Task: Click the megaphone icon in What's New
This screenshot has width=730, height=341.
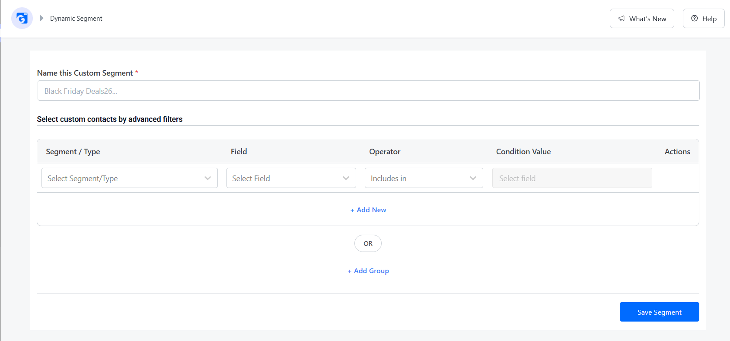Action: [x=622, y=19]
